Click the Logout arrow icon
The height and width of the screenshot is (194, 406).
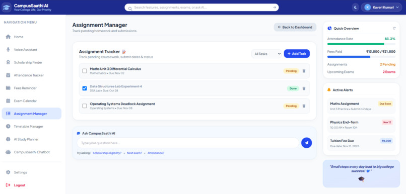click(x=8, y=185)
